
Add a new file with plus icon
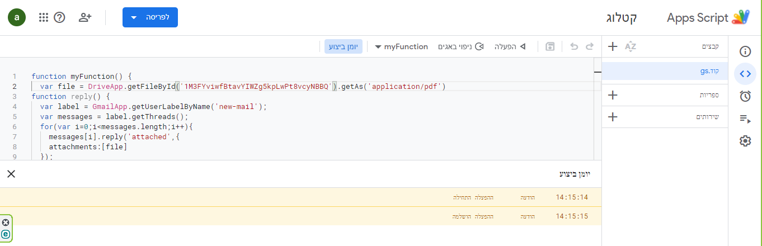tap(613, 46)
